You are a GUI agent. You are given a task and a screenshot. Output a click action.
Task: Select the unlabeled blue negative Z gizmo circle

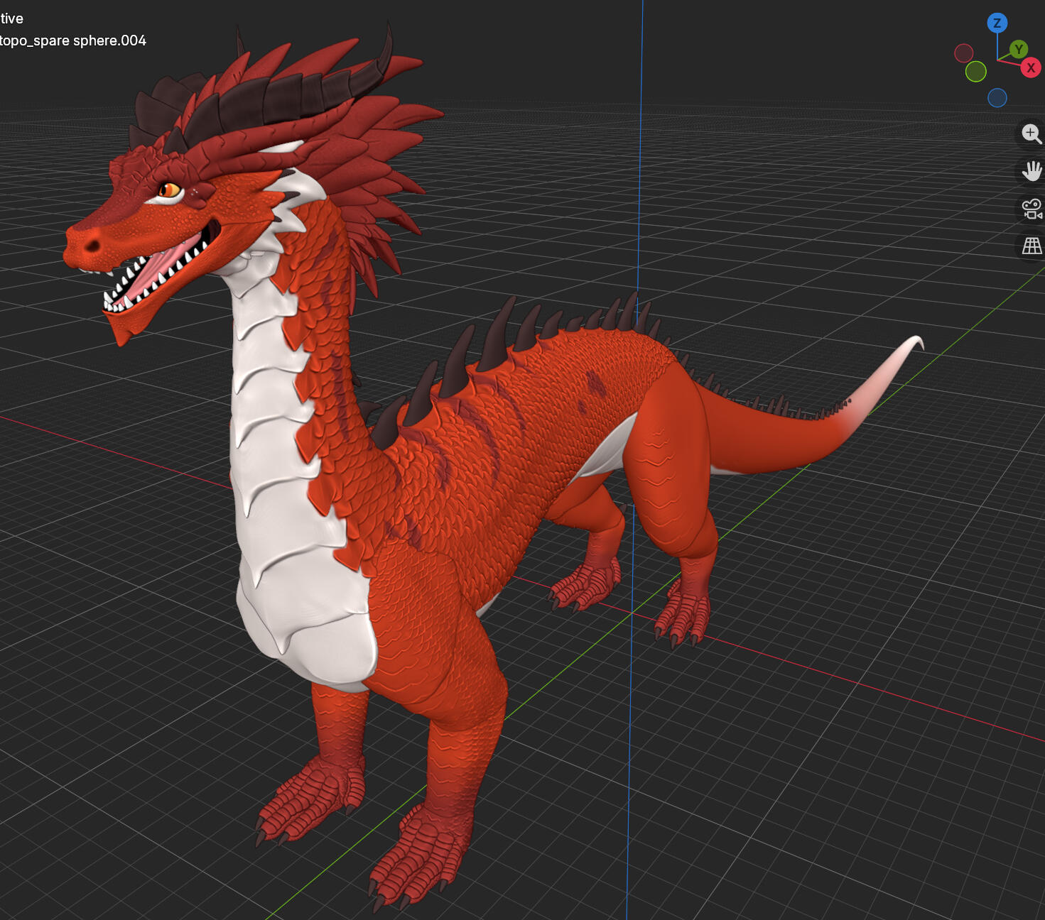coord(997,97)
